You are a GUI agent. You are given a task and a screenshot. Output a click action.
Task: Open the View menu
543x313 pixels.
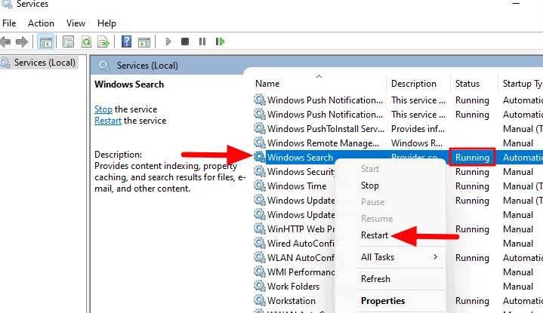click(76, 23)
